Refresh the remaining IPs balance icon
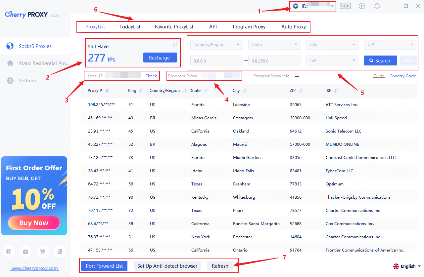 175,45
